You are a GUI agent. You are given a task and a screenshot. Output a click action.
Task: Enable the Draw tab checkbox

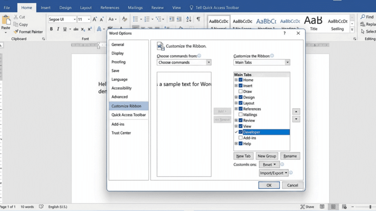point(241,91)
